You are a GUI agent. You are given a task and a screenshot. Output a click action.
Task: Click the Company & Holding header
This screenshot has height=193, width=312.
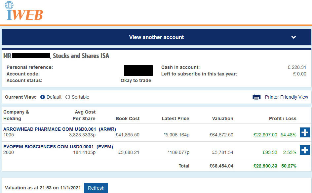16,115
